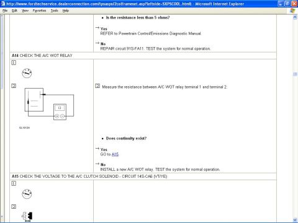The width and height of the screenshot is (298, 223).
Task: Click step 1 box marker under A15
Action: [x=14, y=183]
